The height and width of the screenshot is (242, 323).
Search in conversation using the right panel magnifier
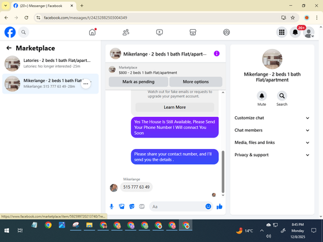[x=282, y=96]
